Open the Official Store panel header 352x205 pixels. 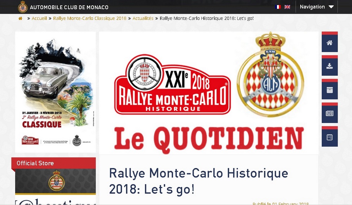click(54, 163)
